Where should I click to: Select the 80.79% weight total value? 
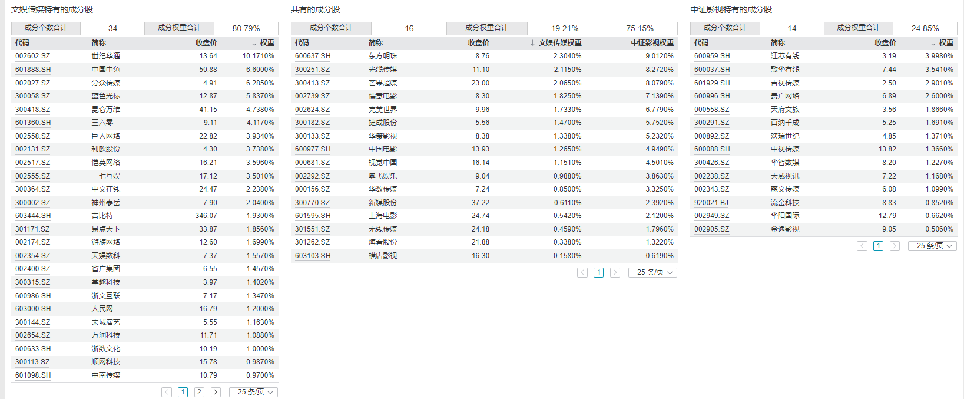tap(246, 28)
